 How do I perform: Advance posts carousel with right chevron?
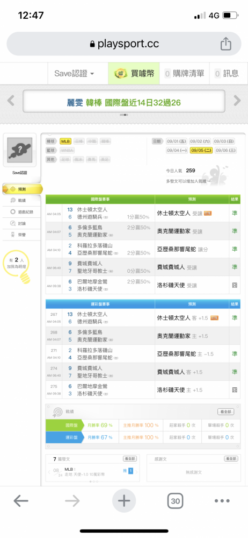click(136, 472)
